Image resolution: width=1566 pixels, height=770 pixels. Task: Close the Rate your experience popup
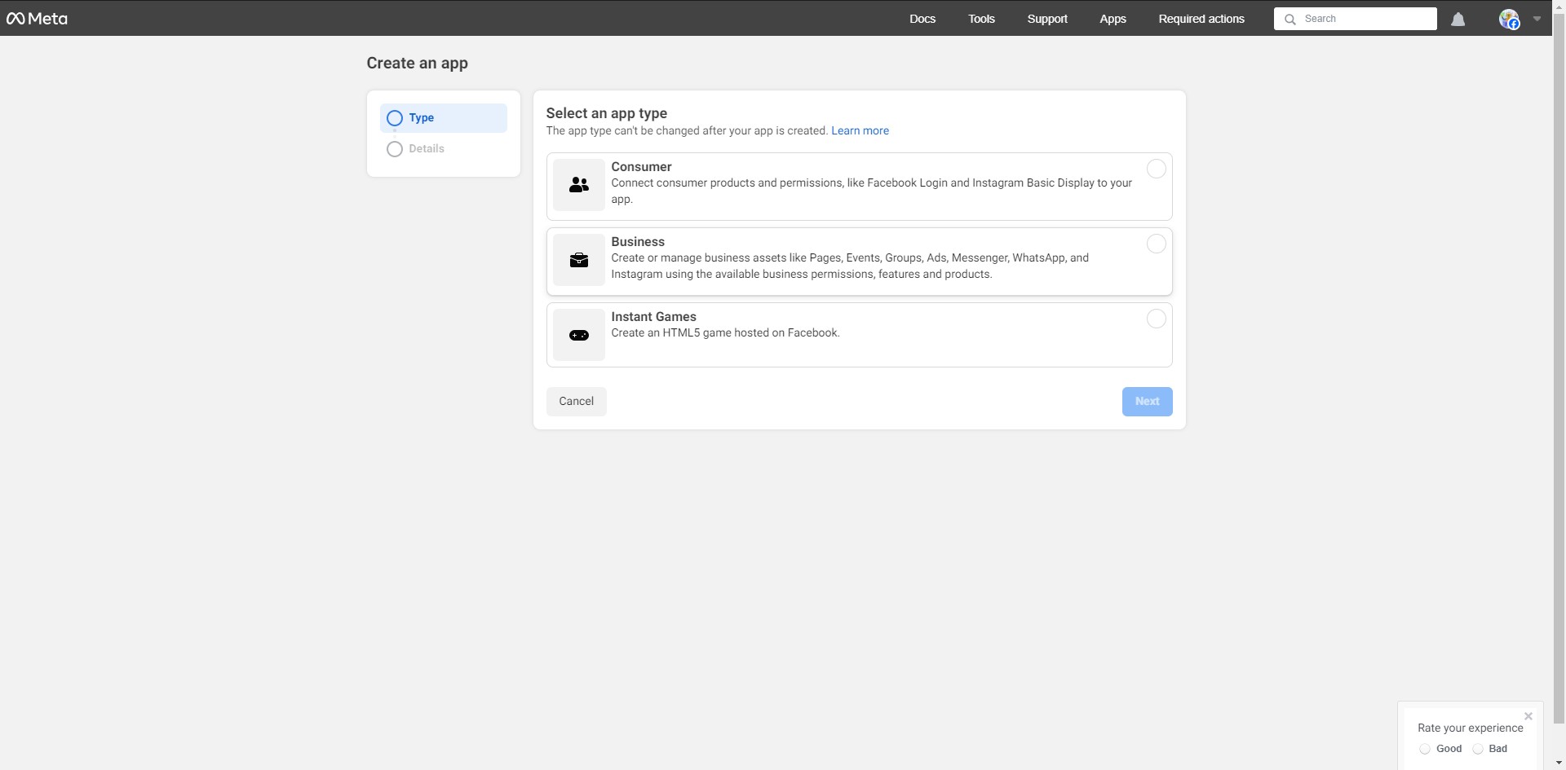click(1528, 716)
